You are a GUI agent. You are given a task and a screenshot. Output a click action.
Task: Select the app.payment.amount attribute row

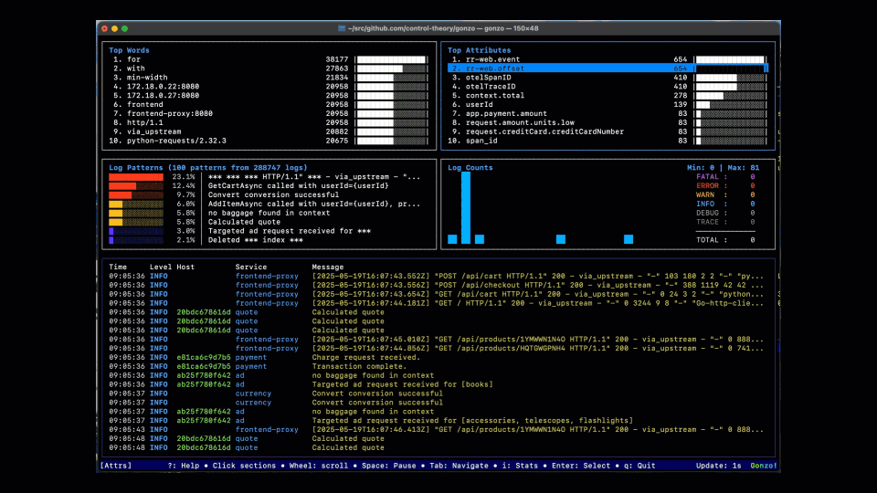point(608,113)
